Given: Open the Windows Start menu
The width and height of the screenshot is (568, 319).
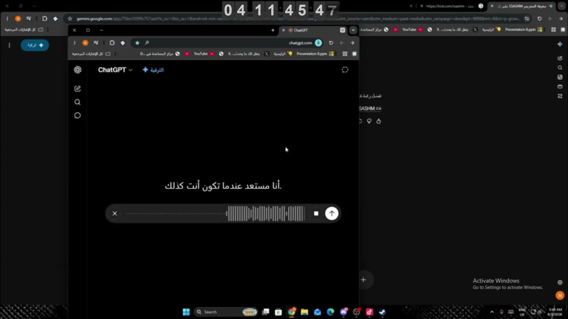Looking at the screenshot, I should (x=186, y=312).
